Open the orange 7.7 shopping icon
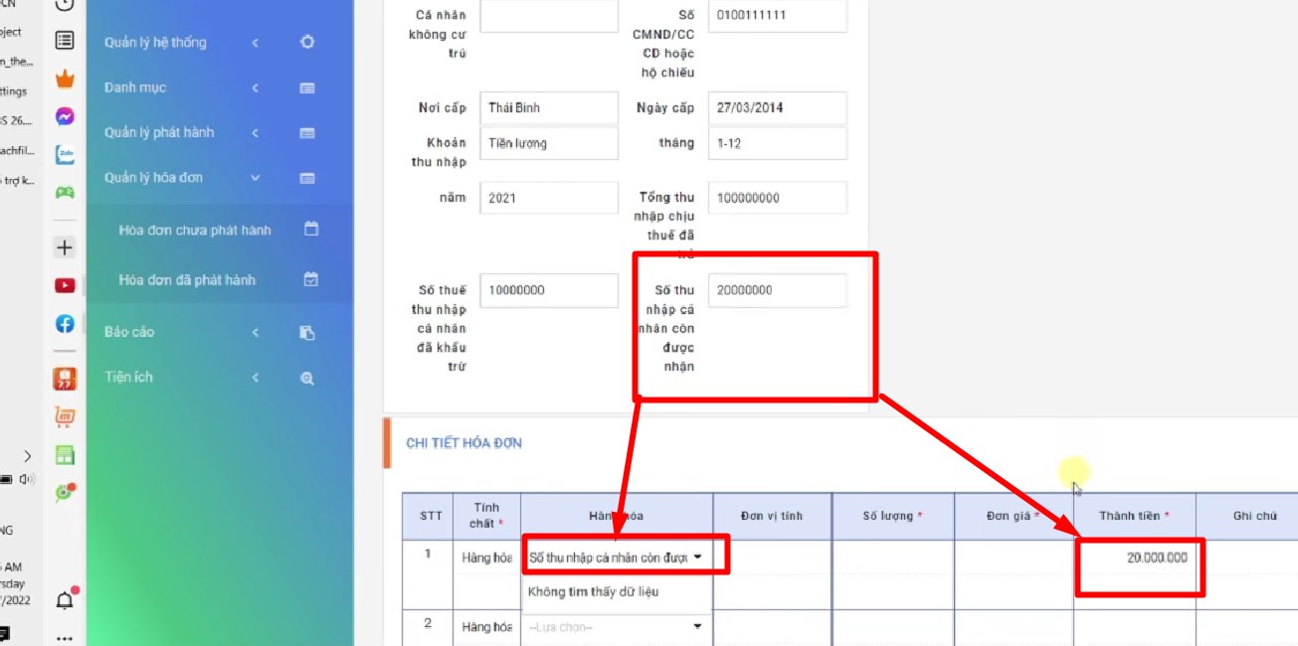Viewport: 1298px width, 646px height. click(65, 379)
